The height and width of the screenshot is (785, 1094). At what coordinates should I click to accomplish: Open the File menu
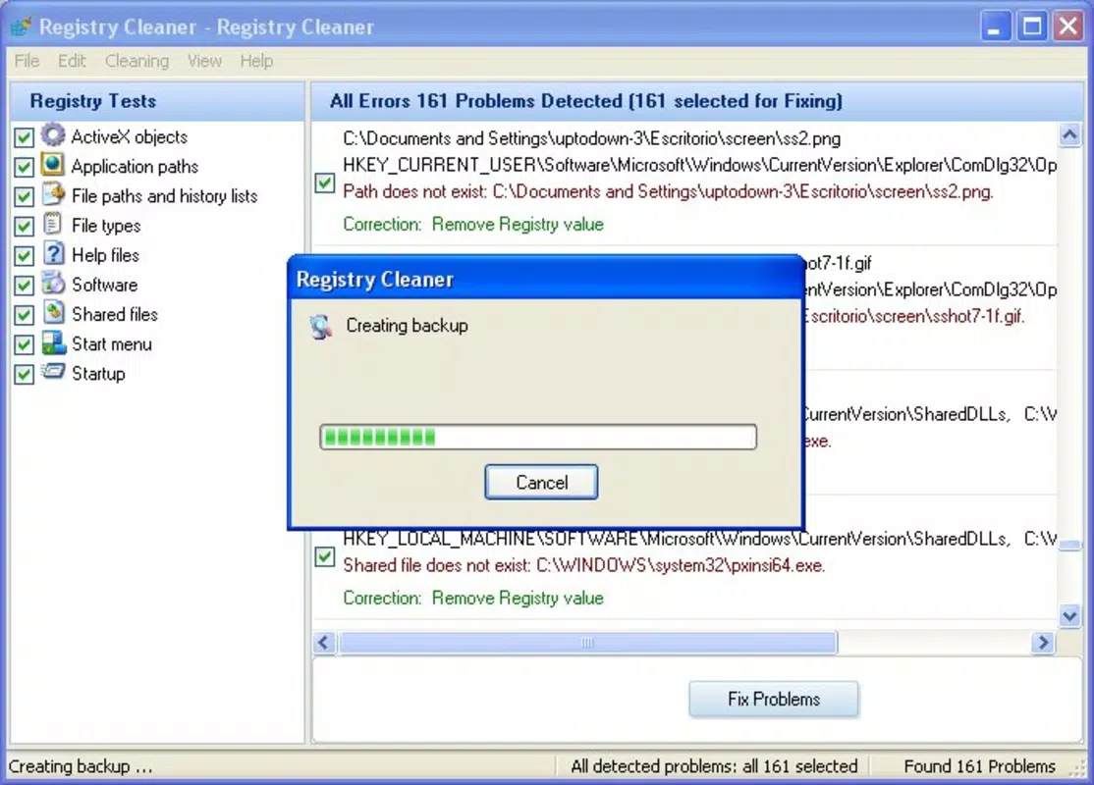[27, 62]
